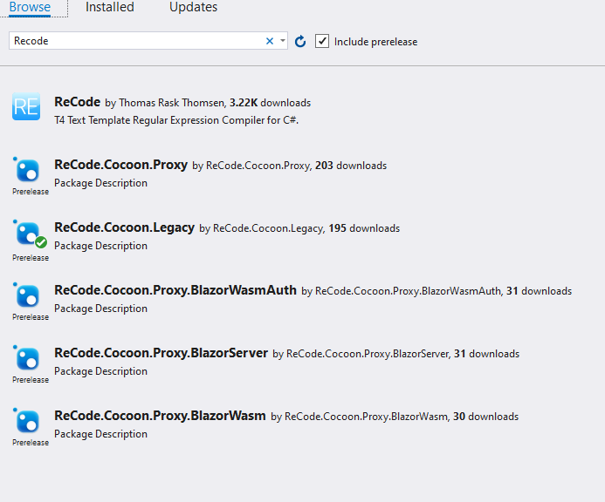The height and width of the screenshot is (502, 605).
Task: Select the ReCode.Cocoon.Proxy.BlazorWasmAuth title
Action: [175, 290]
